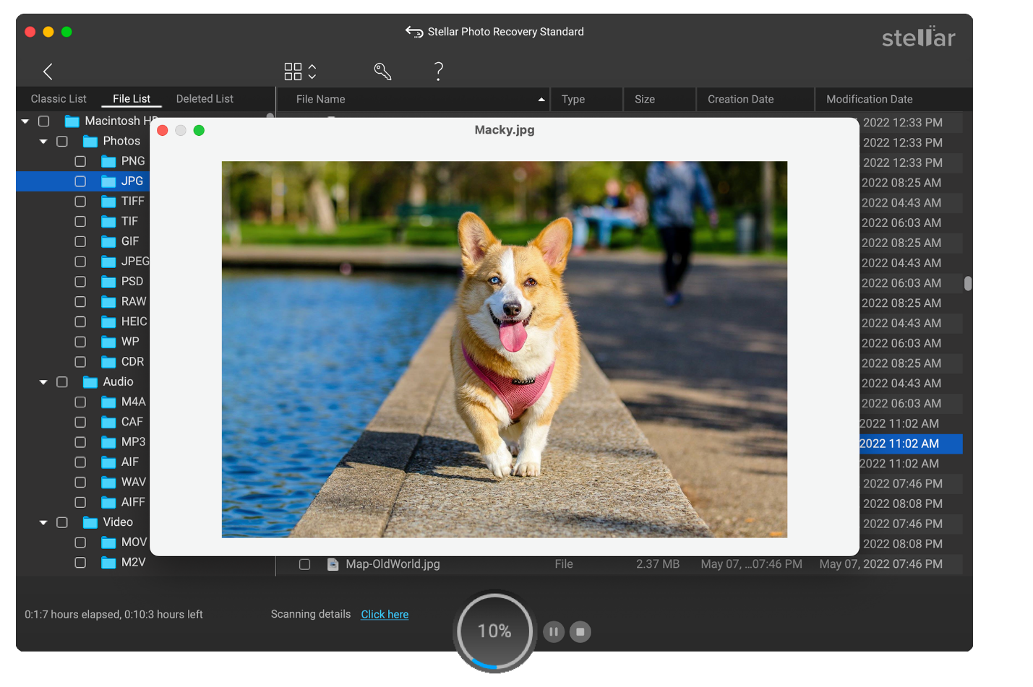Check the PNG folder checkbox
The image size is (1033, 687).
[x=80, y=161]
